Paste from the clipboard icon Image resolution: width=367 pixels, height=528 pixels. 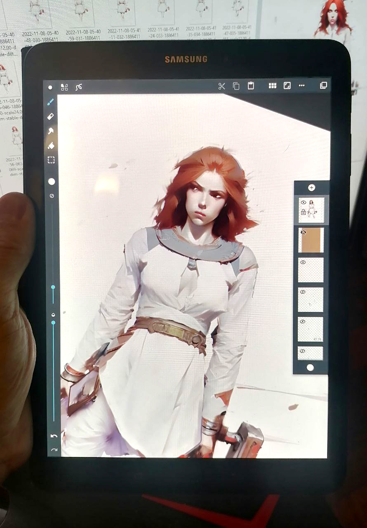(x=251, y=86)
